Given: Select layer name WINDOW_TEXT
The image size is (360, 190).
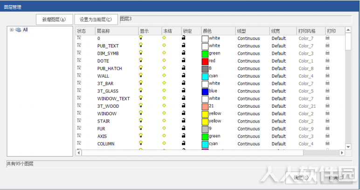Looking at the screenshot, I should [113, 98].
